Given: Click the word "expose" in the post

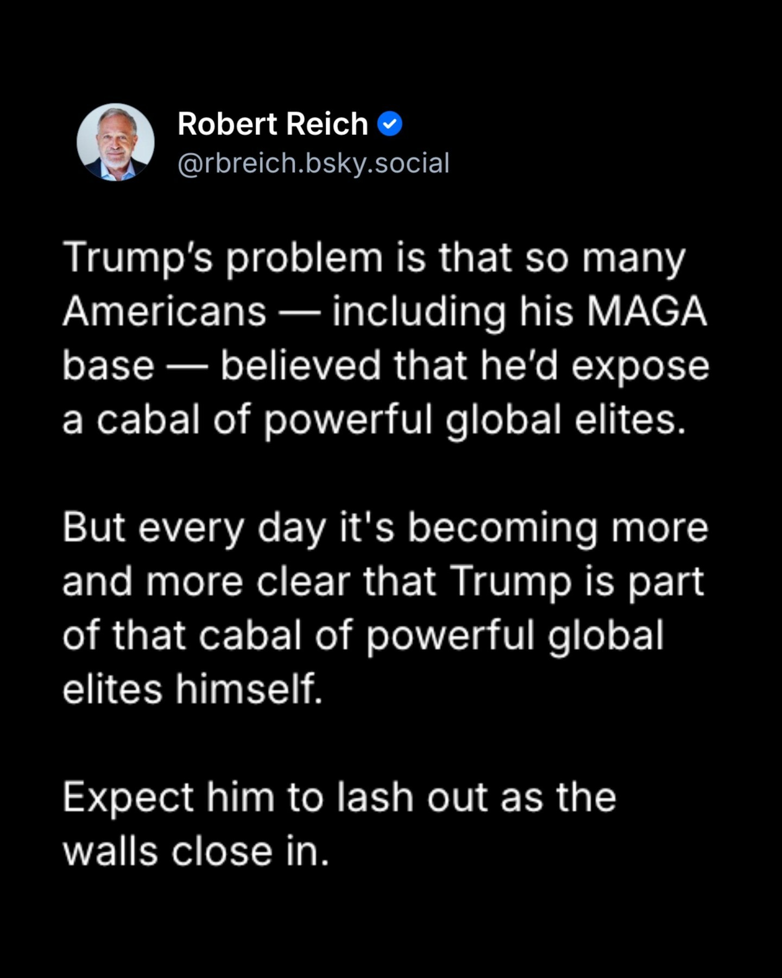Looking at the screenshot, I should [x=640, y=366].
